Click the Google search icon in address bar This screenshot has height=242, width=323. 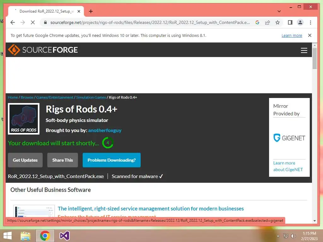pyautogui.click(x=257, y=22)
